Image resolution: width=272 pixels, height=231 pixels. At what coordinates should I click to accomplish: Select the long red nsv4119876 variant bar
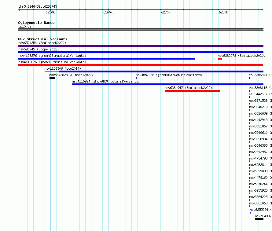[x=141, y=65]
